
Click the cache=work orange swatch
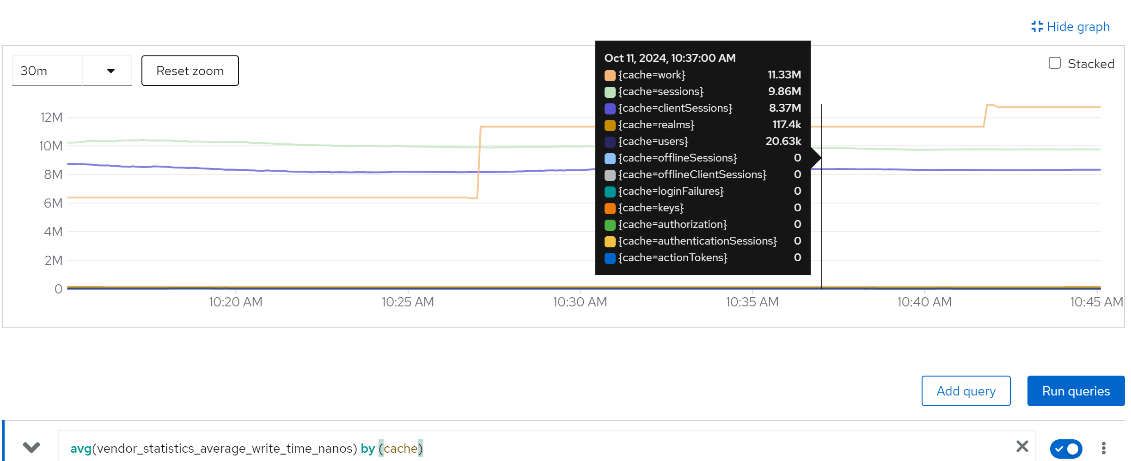[x=610, y=75]
